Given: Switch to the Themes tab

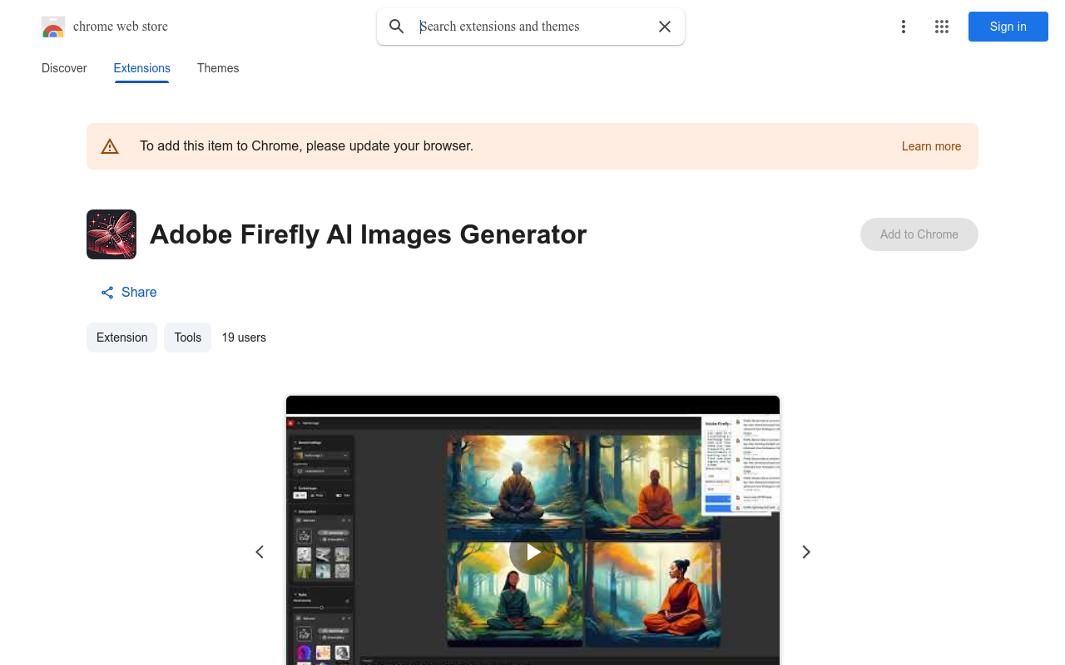Looking at the screenshot, I should pyautogui.click(x=218, y=68).
